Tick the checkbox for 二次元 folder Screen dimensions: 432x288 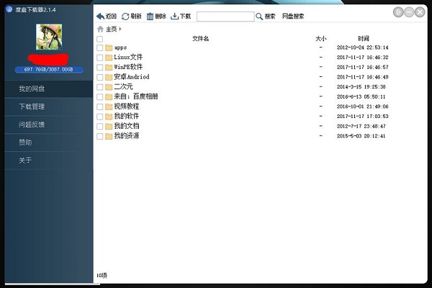click(99, 86)
